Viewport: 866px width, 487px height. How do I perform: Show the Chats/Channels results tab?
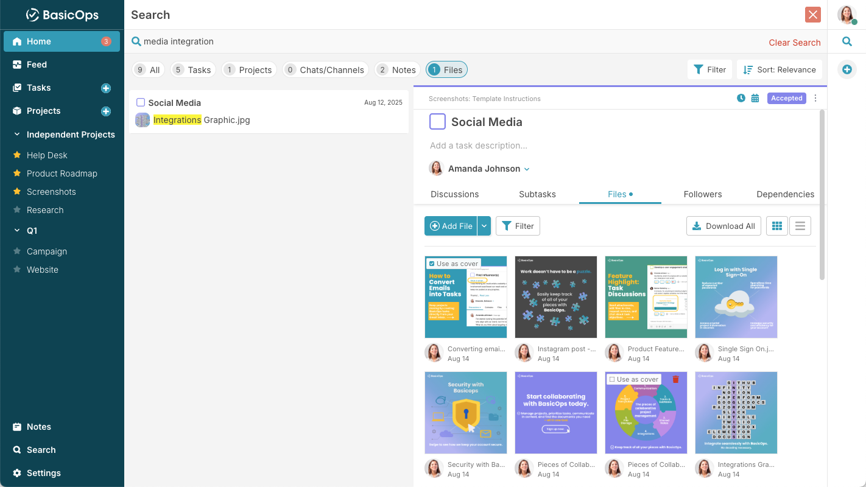(326, 70)
